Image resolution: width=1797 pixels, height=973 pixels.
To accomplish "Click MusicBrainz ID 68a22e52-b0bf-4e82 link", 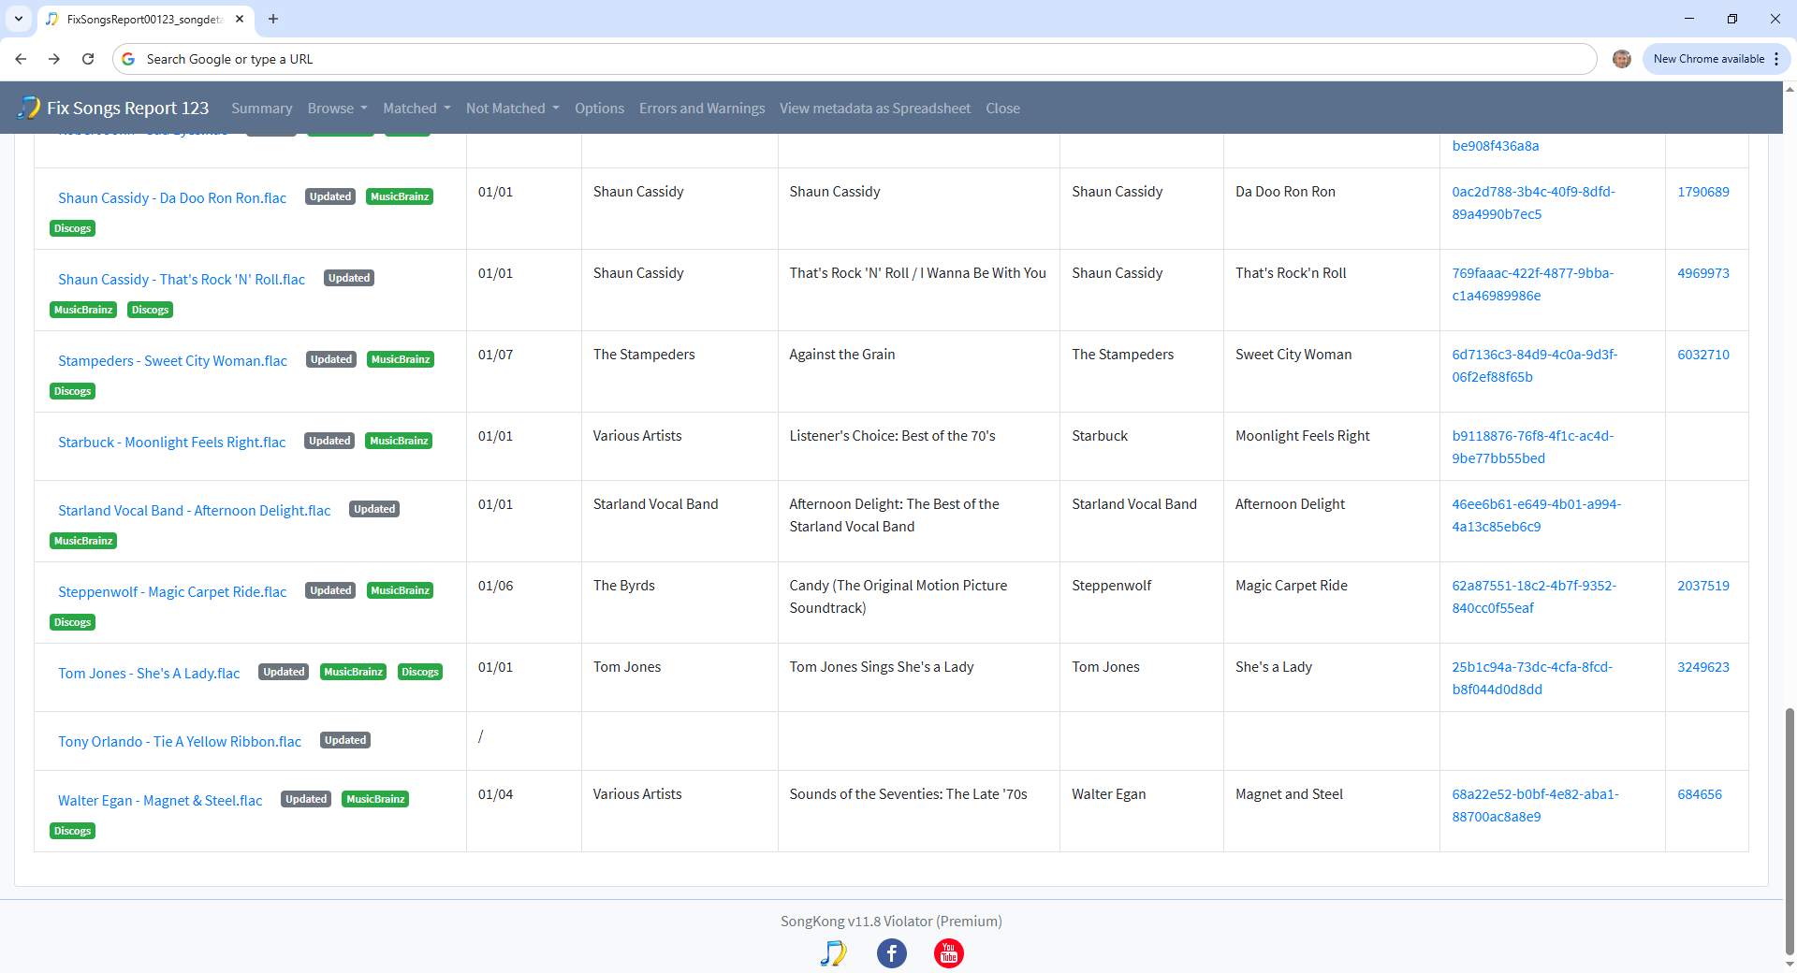I will pyautogui.click(x=1535, y=806).
